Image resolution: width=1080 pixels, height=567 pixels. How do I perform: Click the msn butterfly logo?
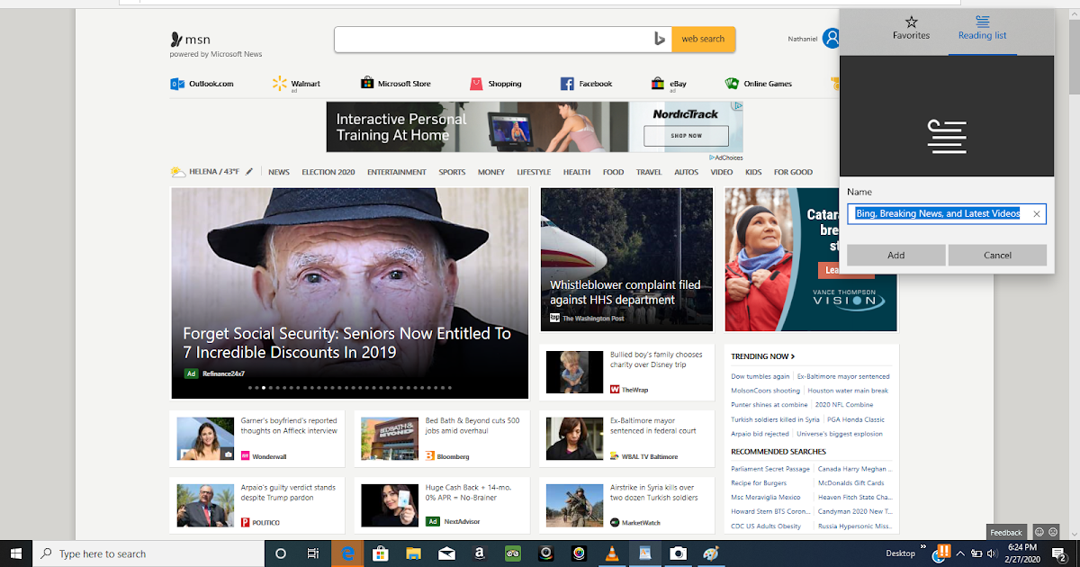(176, 40)
